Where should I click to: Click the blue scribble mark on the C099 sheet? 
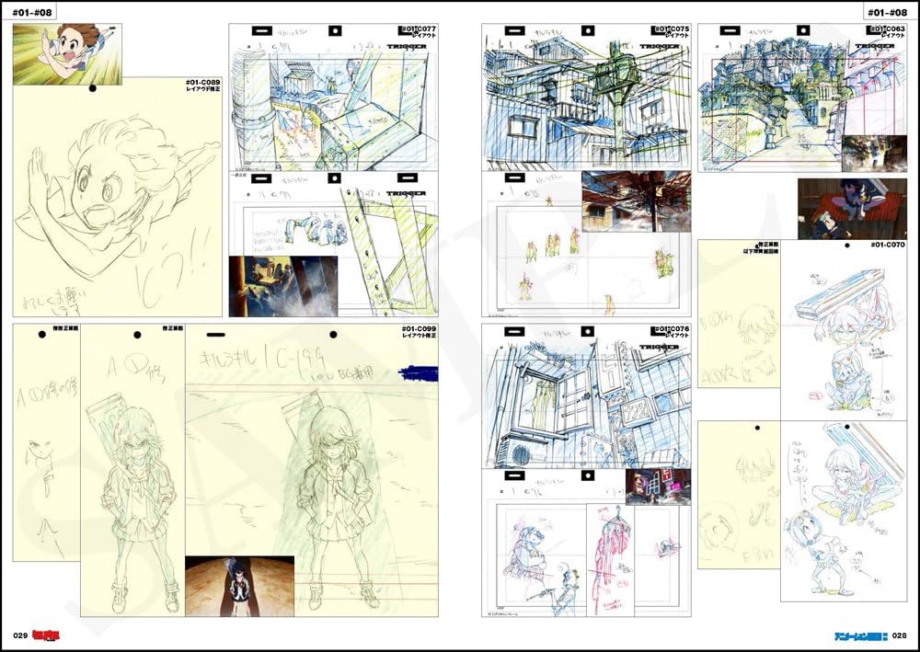tap(417, 372)
